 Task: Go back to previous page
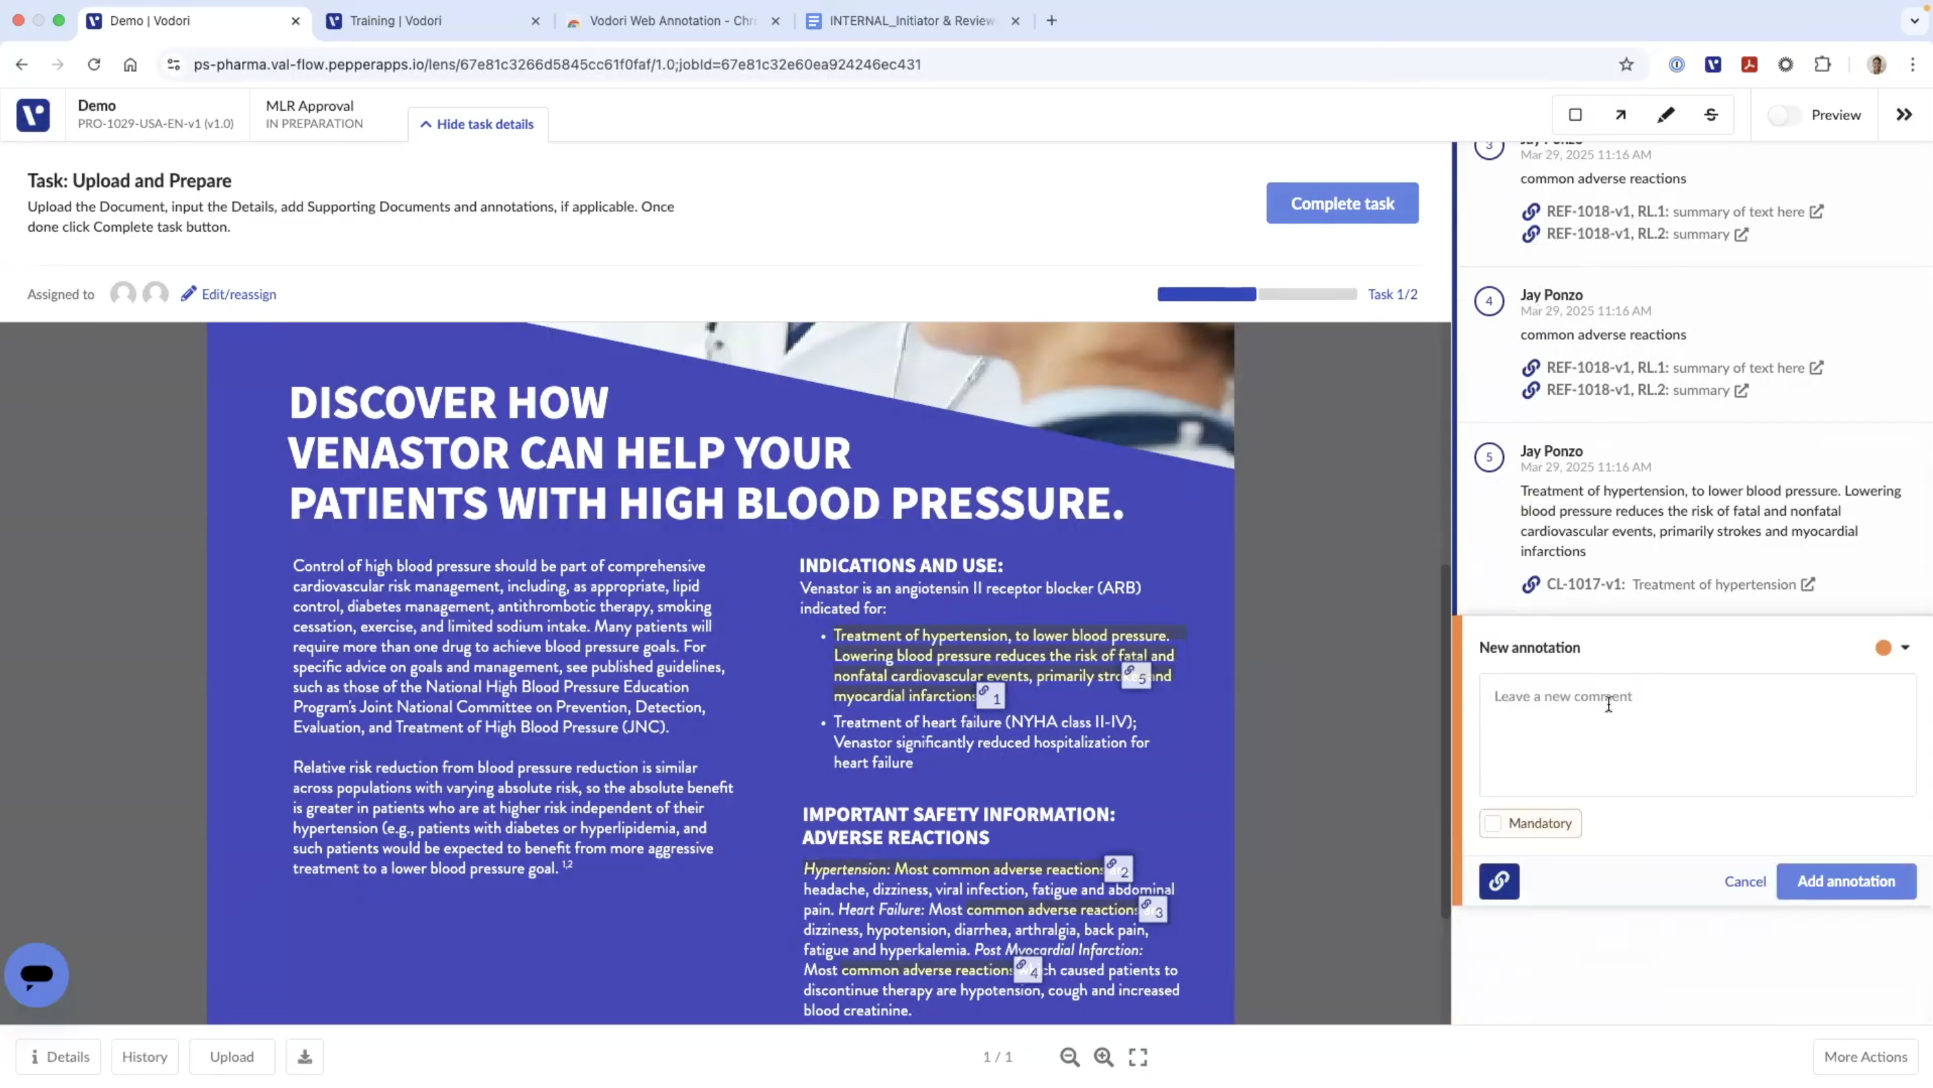[22, 64]
